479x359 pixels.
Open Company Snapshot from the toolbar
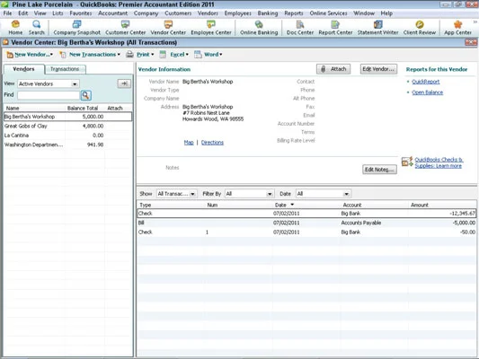click(76, 28)
